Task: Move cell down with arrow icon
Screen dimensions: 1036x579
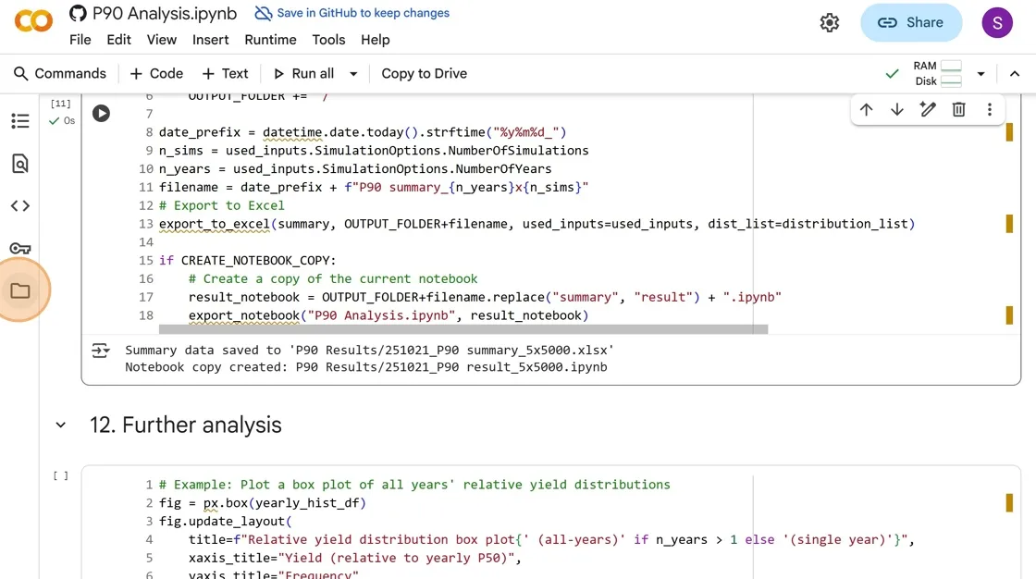Action: pos(896,110)
